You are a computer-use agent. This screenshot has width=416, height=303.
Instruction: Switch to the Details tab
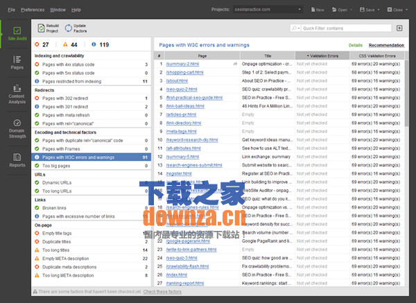(x=356, y=45)
